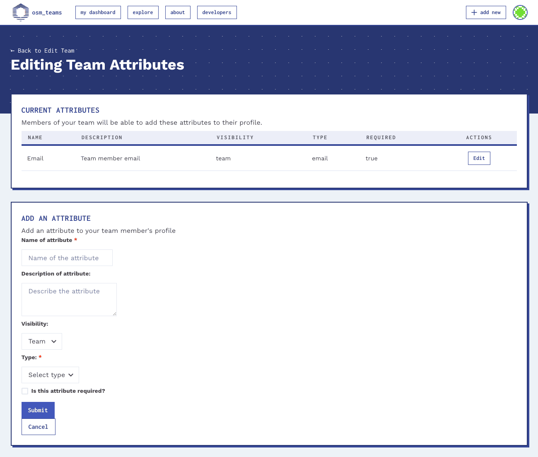Navigate to the about page
This screenshot has width=538, height=457.
click(x=178, y=12)
